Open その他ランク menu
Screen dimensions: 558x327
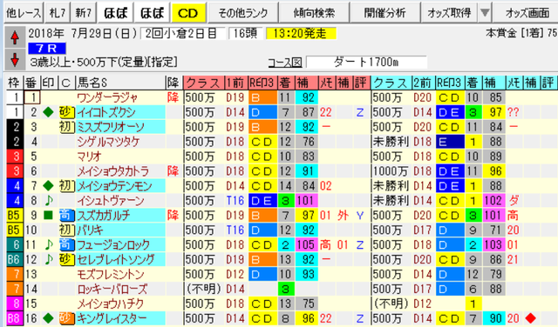[x=242, y=13]
